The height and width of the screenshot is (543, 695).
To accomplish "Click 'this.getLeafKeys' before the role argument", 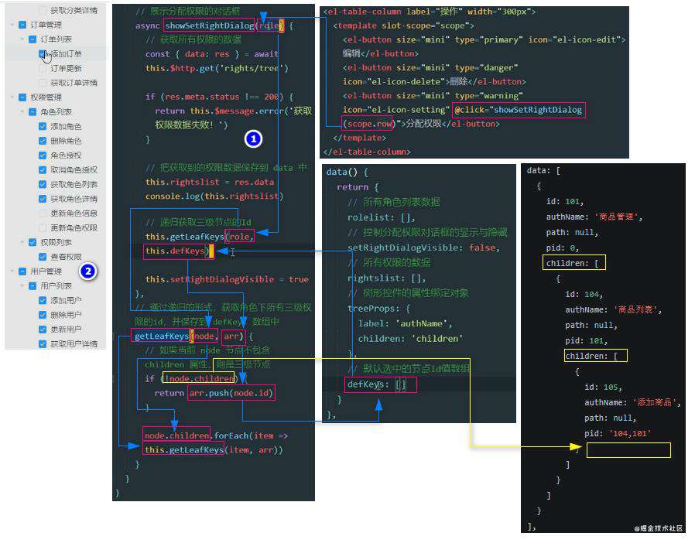I will [185, 237].
